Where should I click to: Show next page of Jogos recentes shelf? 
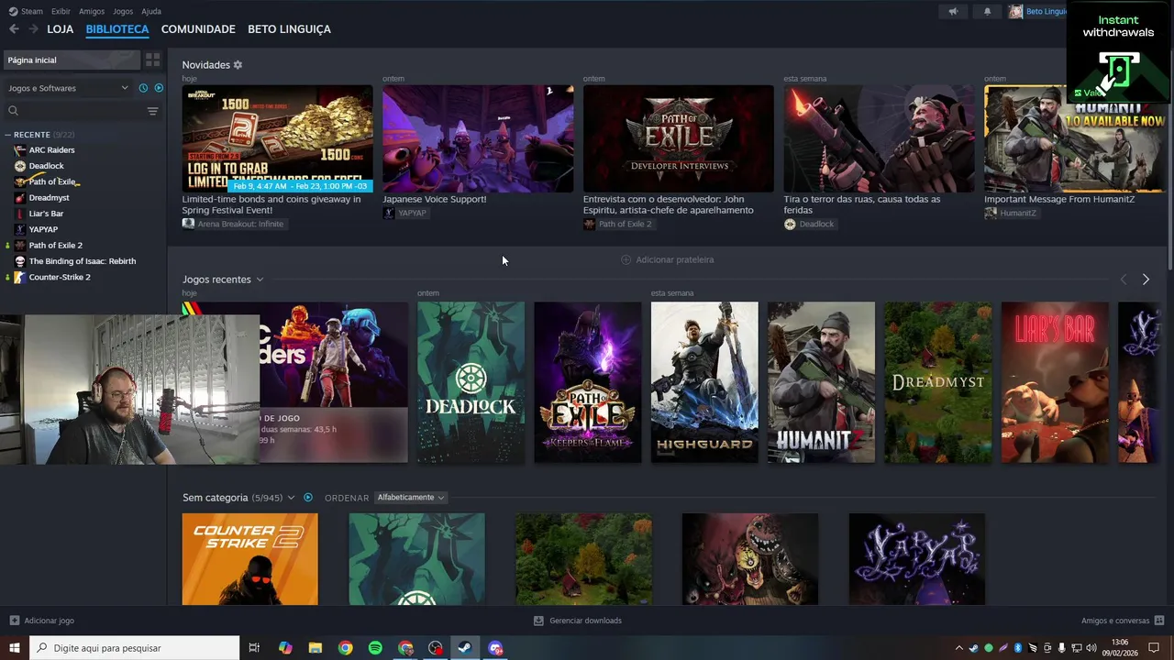pos(1146,280)
